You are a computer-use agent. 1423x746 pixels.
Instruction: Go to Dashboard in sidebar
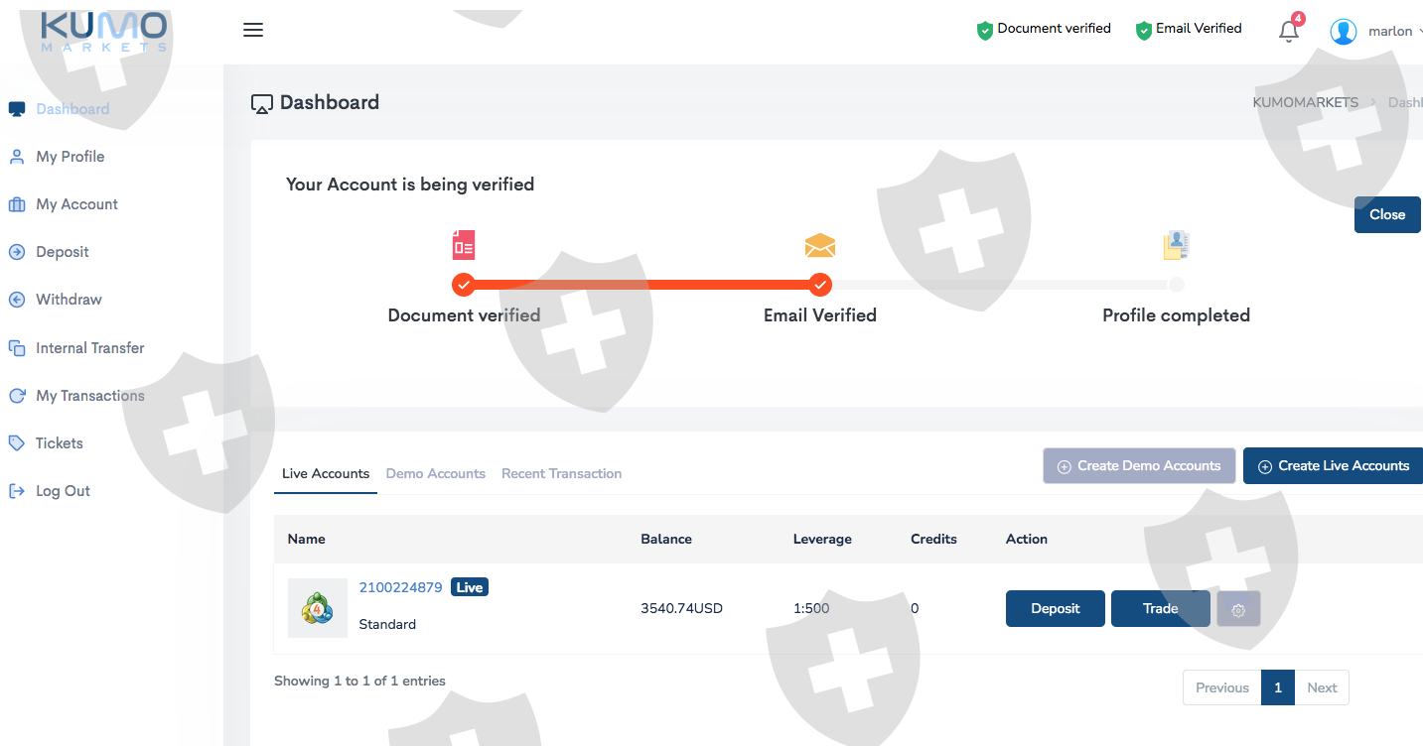click(x=72, y=109)
